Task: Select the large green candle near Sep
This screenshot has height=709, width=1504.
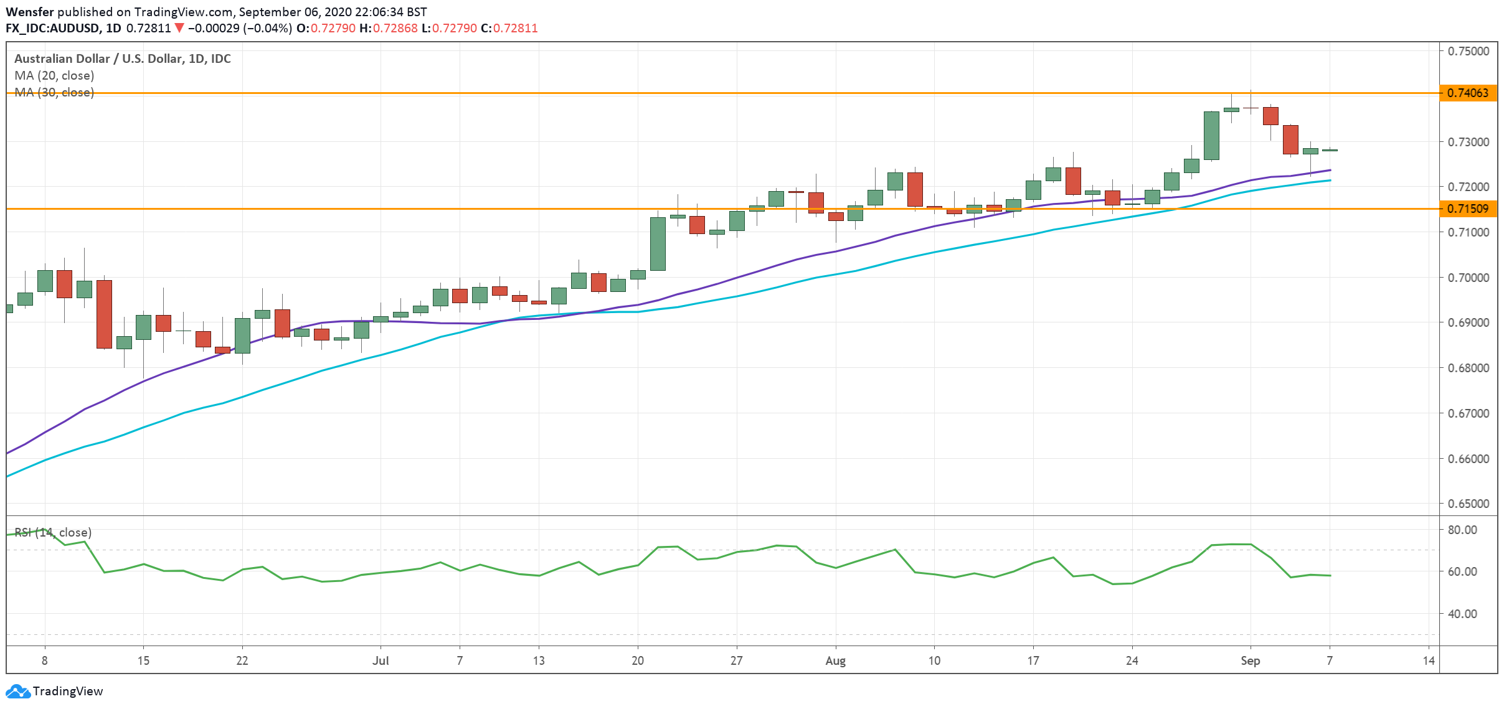Action: point(1211,136)
